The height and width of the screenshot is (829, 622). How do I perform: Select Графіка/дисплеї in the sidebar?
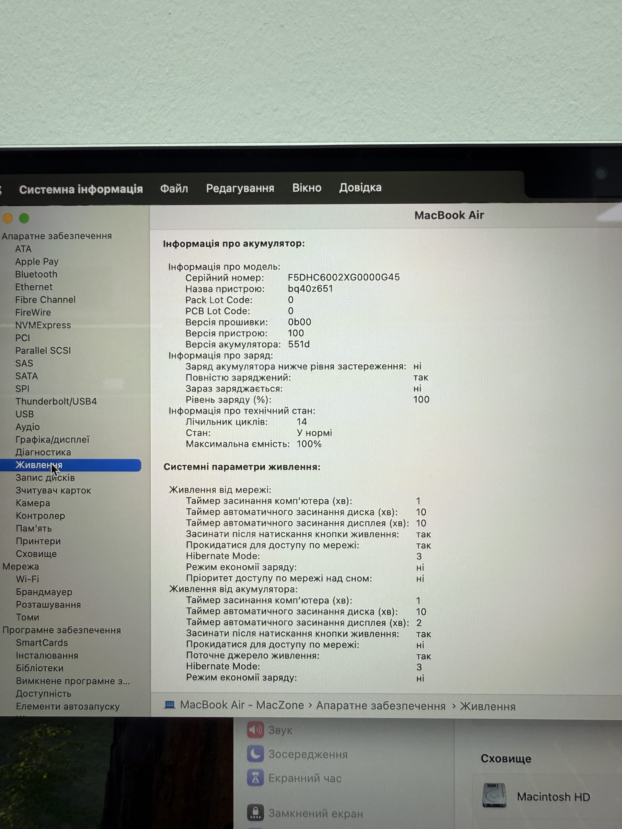point(52,440)
